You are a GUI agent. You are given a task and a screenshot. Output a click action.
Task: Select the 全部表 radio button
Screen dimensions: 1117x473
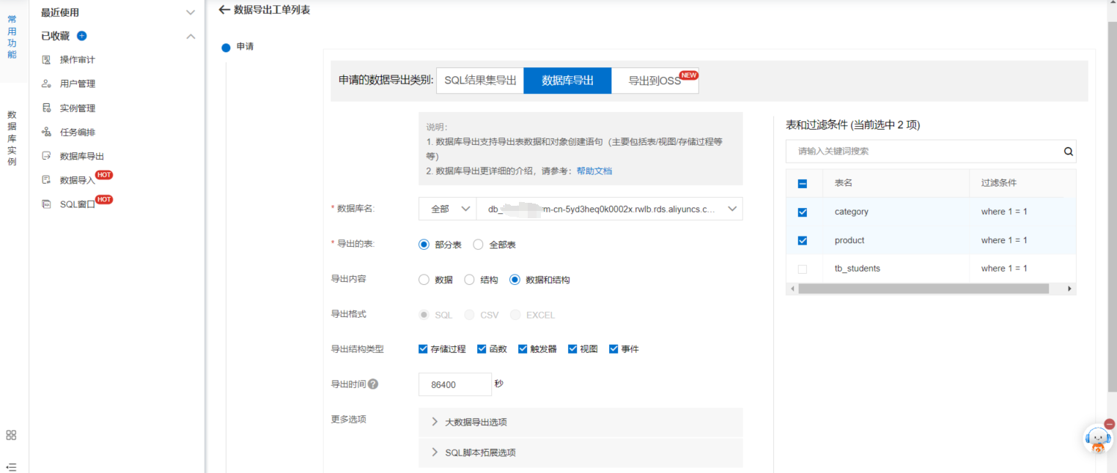point(479,245)
